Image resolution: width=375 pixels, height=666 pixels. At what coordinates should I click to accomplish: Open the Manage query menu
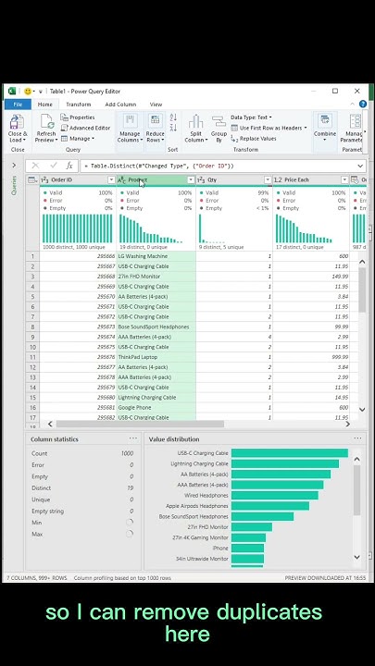point(78,139)
